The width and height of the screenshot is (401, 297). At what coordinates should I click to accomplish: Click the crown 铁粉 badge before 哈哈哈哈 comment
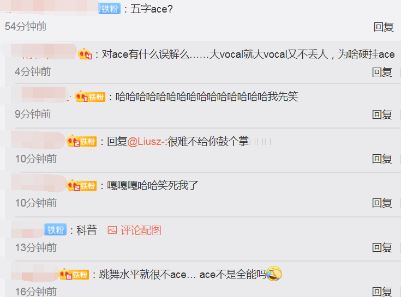[90, 96]
